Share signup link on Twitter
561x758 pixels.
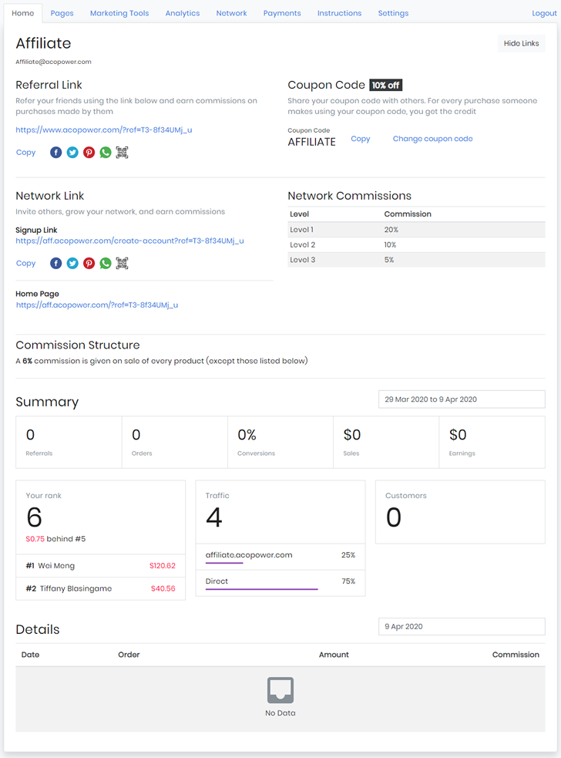pos(72,264)
